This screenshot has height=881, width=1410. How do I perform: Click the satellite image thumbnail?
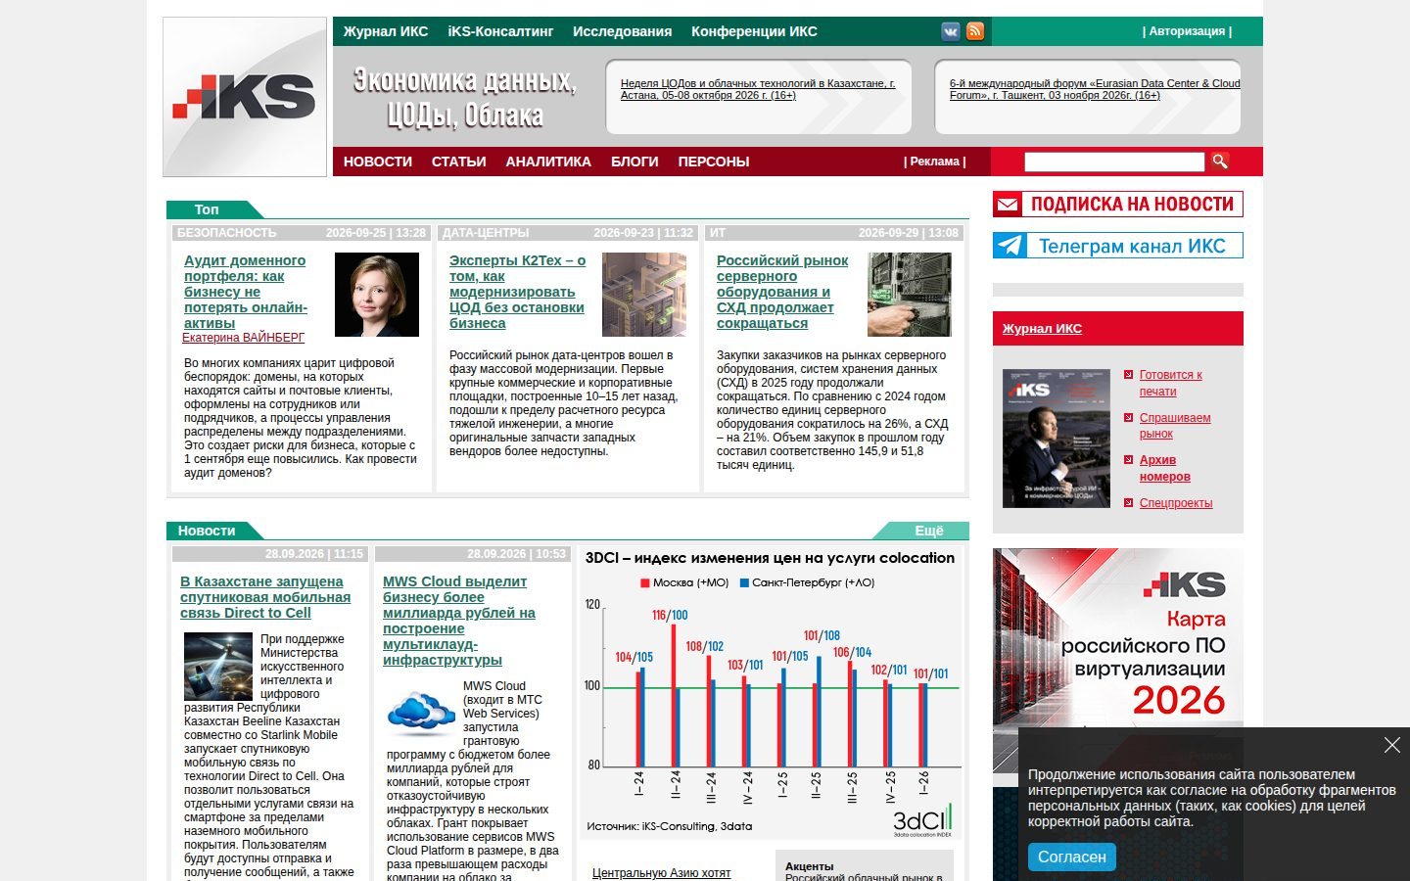tap(218, 667)
